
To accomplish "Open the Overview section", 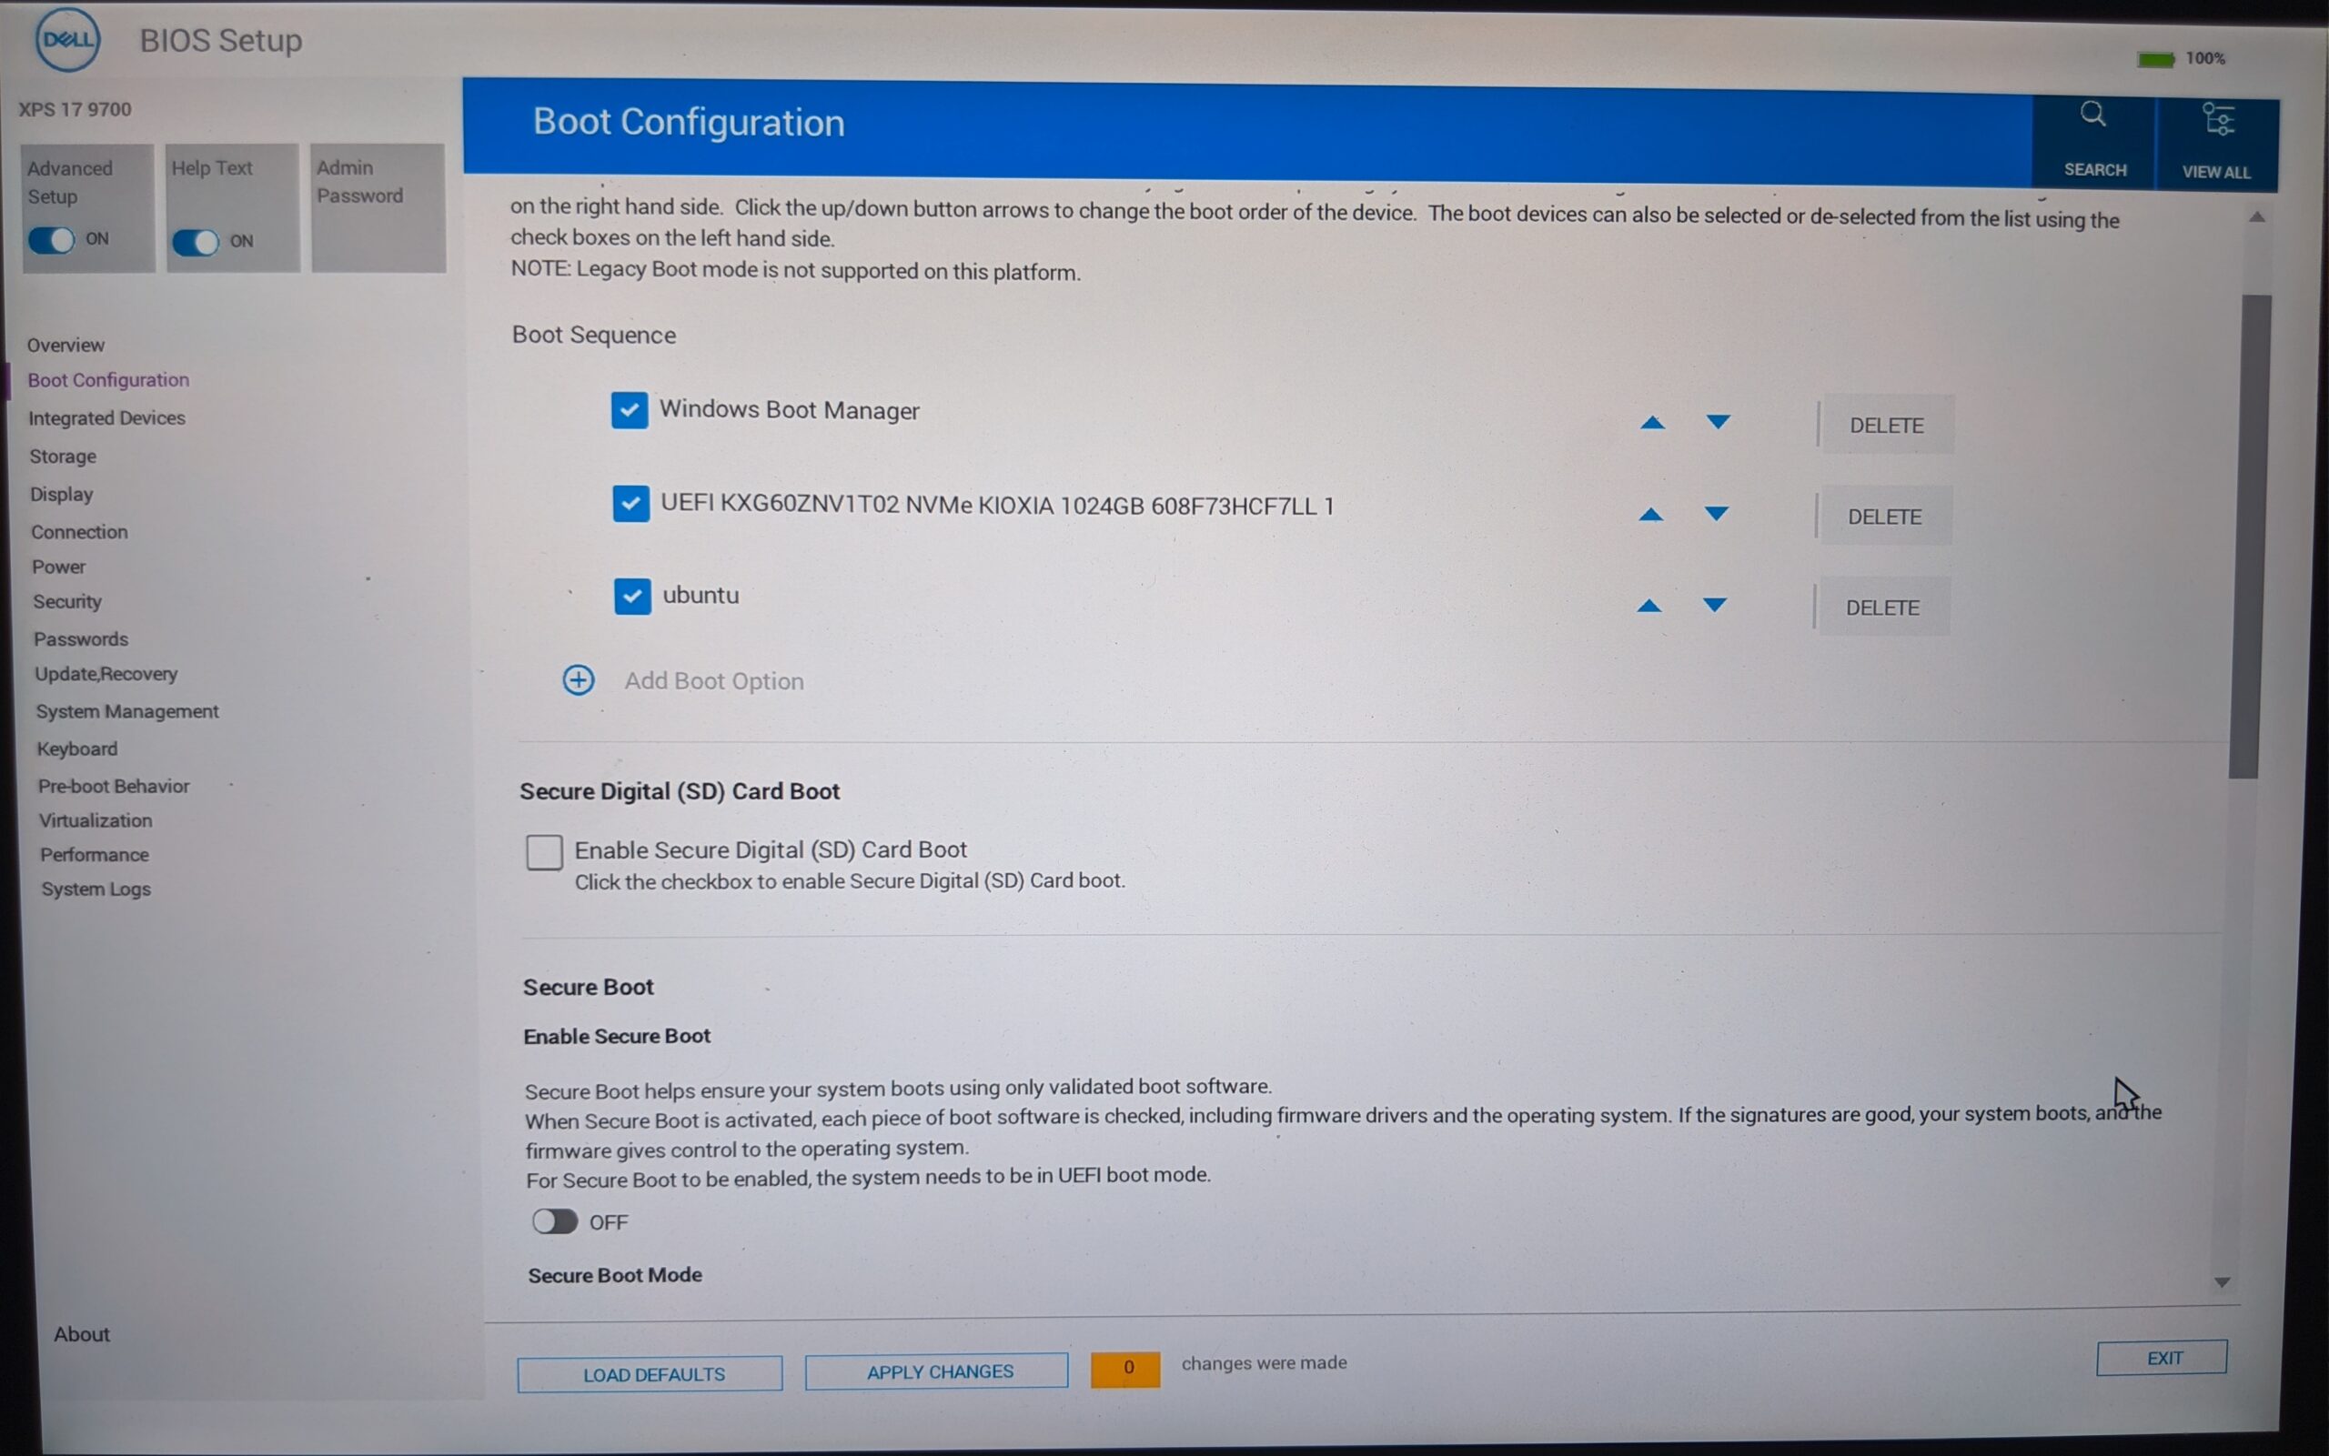I will 66,345.
